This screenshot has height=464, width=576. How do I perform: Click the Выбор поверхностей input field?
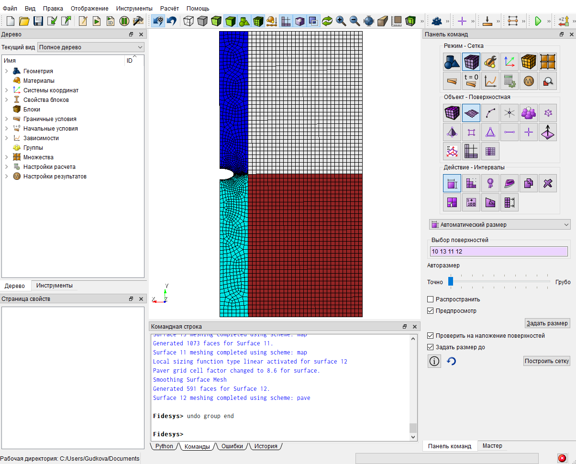499,251
